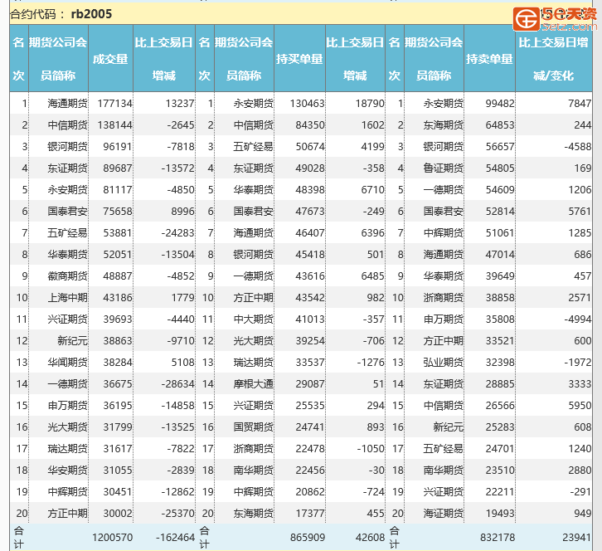602x551 pixels.
Task: Click 徽商期货 in the volume ranking
Action: 67,275
